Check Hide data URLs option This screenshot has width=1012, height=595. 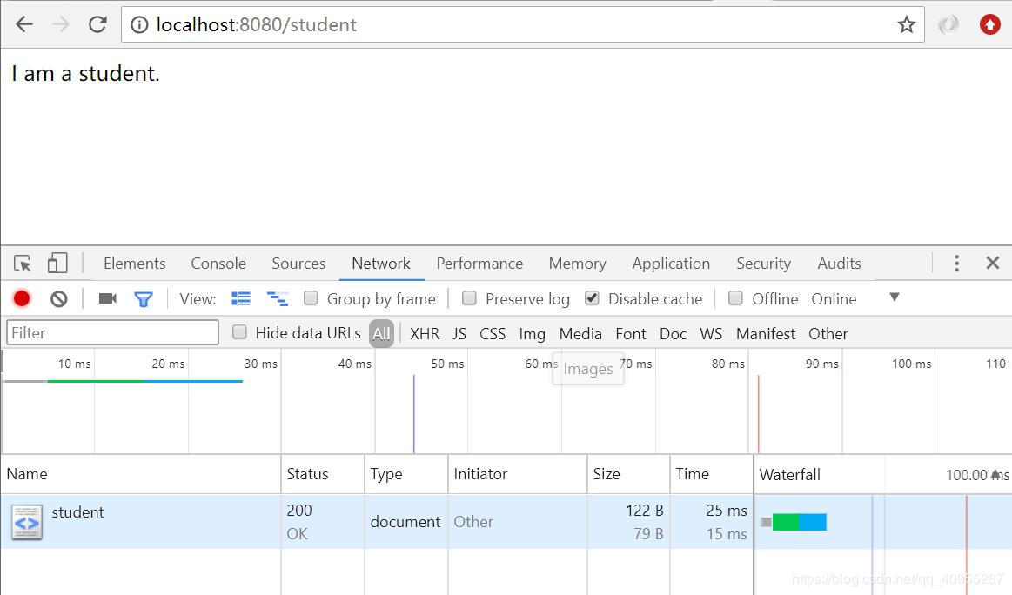pos(239,332)
